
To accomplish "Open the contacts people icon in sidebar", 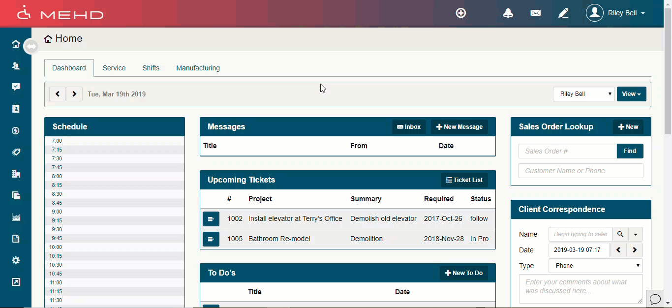I will coord(16,65).
